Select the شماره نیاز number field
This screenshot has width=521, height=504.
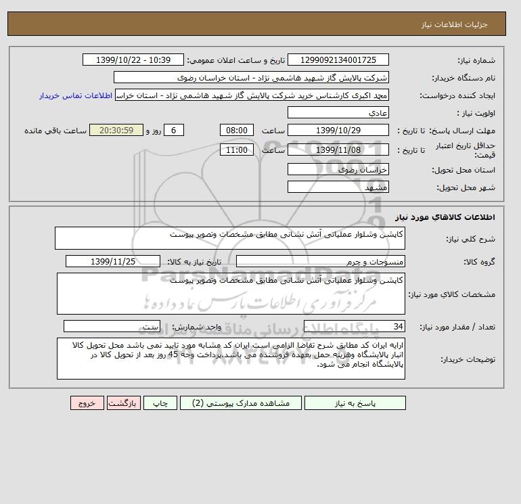(338, 60)
